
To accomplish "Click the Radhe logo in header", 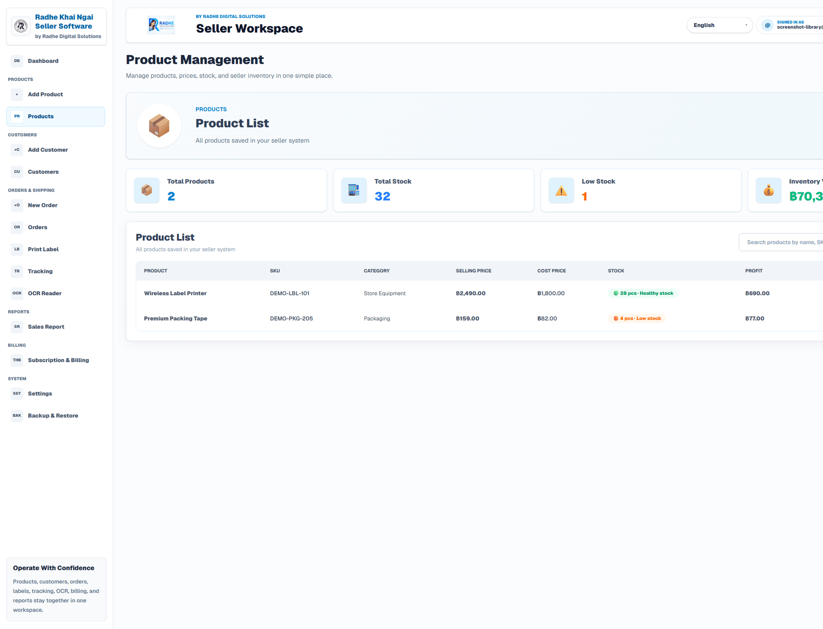I will click(x=161, y=25).
